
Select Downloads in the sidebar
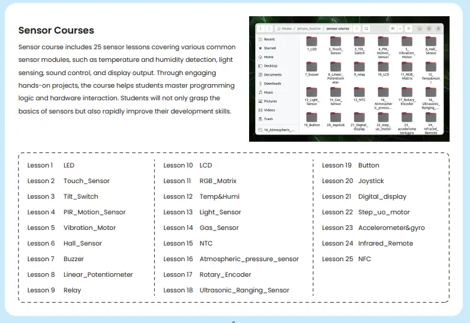(272, 83)
